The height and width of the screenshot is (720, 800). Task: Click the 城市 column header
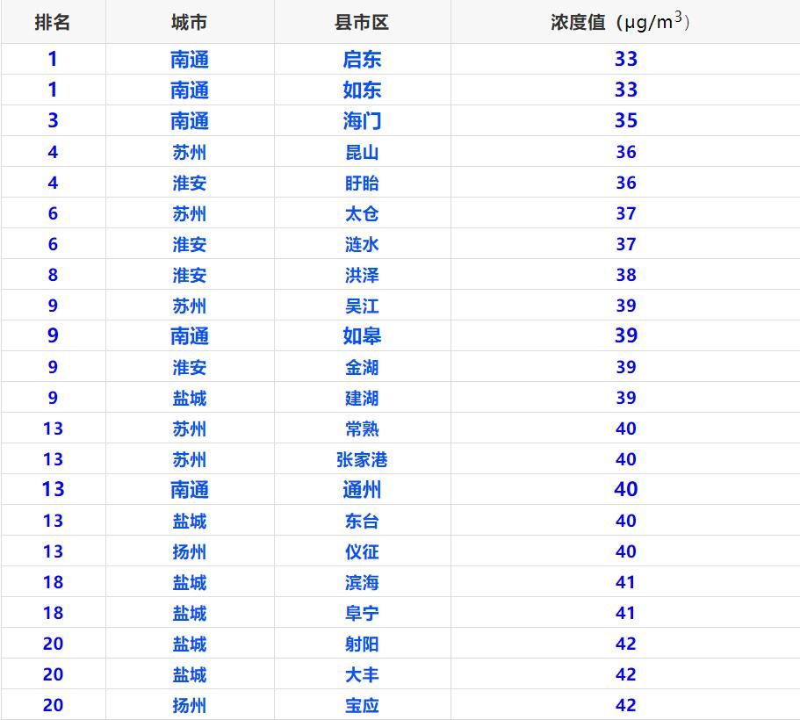coord(190,23)
